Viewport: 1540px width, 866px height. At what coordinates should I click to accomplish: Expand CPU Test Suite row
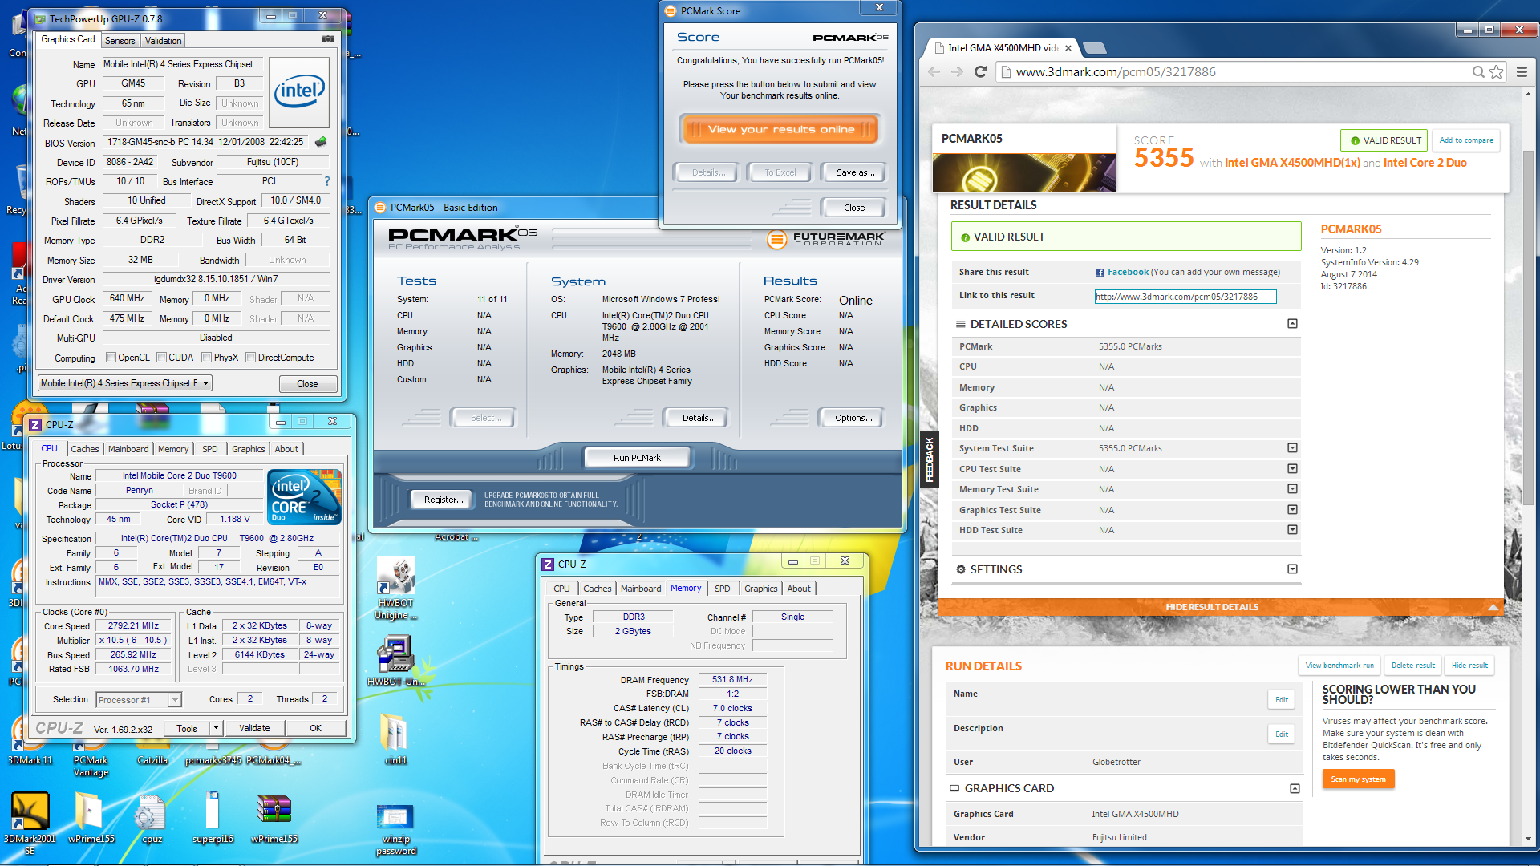1292,469
